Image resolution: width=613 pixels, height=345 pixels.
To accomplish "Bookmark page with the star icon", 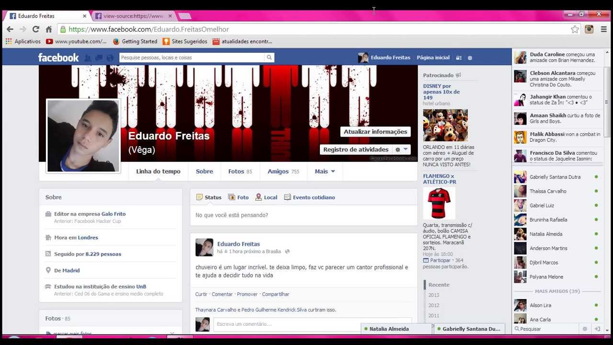I will pos(575,29).
